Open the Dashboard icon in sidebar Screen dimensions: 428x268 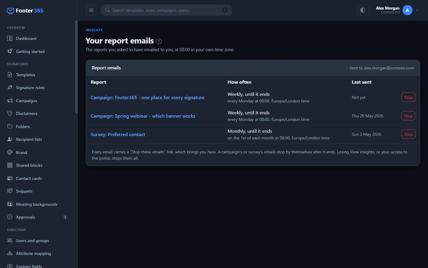tap(10, 38)
